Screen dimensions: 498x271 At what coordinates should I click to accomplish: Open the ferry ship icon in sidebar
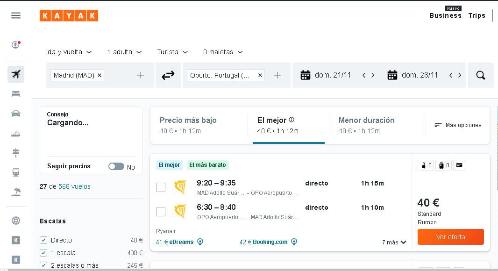click(16, 134)
